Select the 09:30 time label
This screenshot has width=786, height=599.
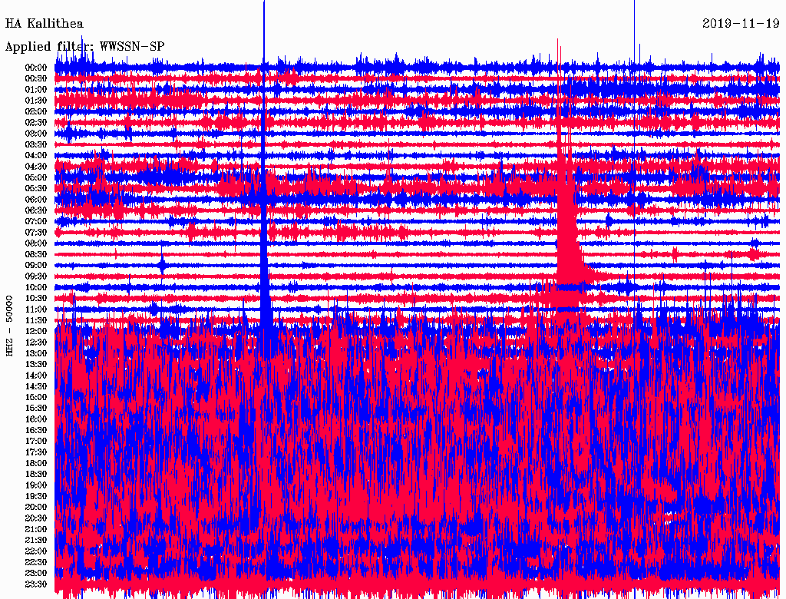pos(36,276)
